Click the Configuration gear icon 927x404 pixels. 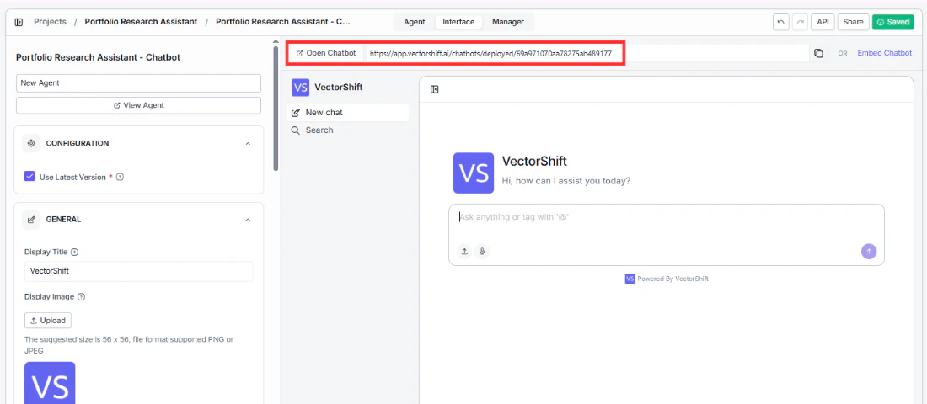point(31,144)
